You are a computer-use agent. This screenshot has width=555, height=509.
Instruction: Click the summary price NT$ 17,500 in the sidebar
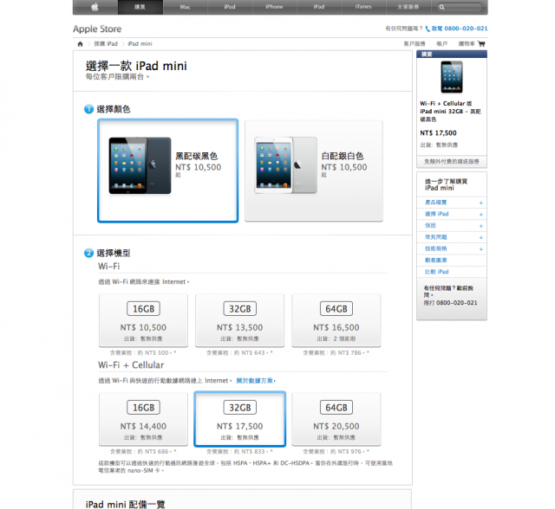(x=438, y=133)
